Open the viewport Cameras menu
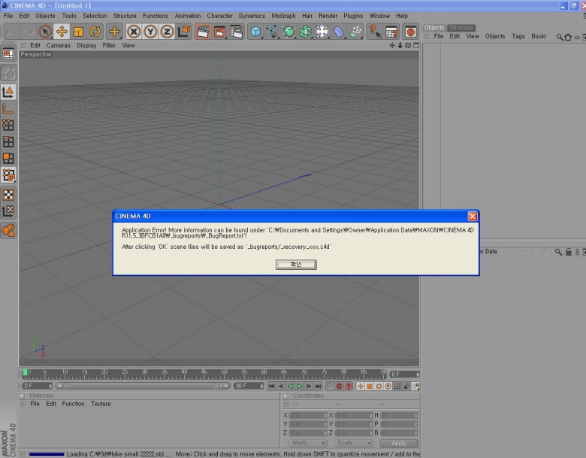The height and width of the screenshot is (458, 586). [59, 45]
